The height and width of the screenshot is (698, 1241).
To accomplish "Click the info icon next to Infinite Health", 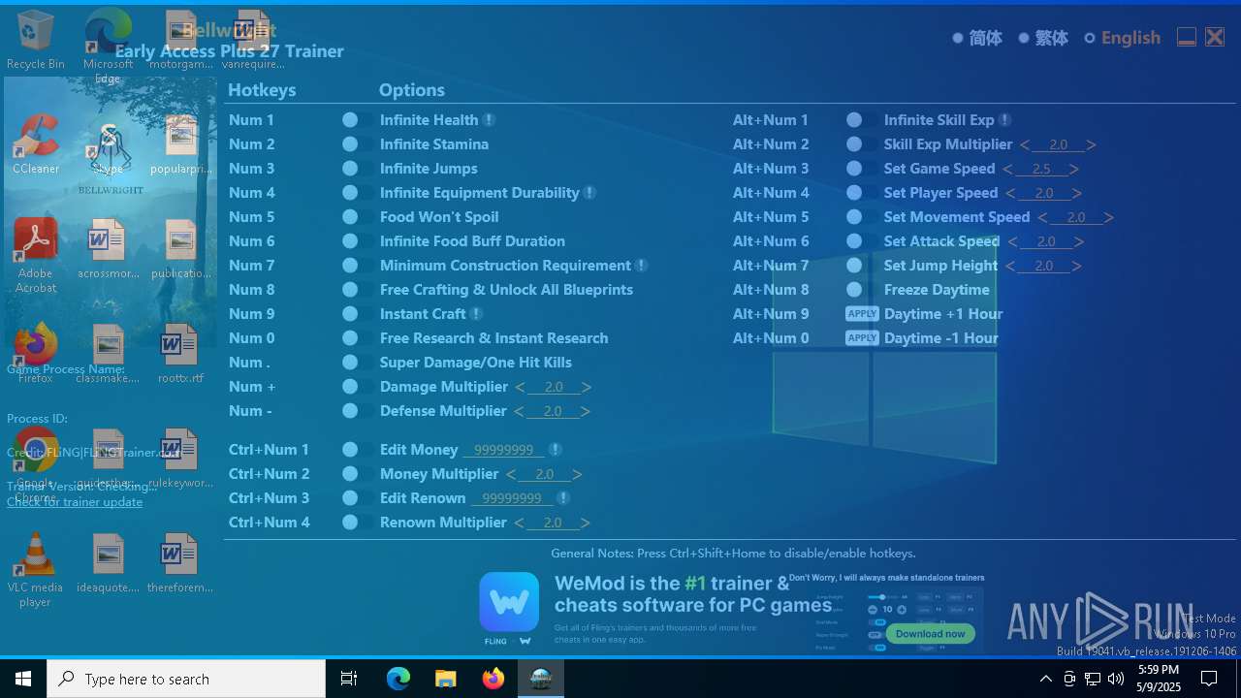I will coord(489,120).
